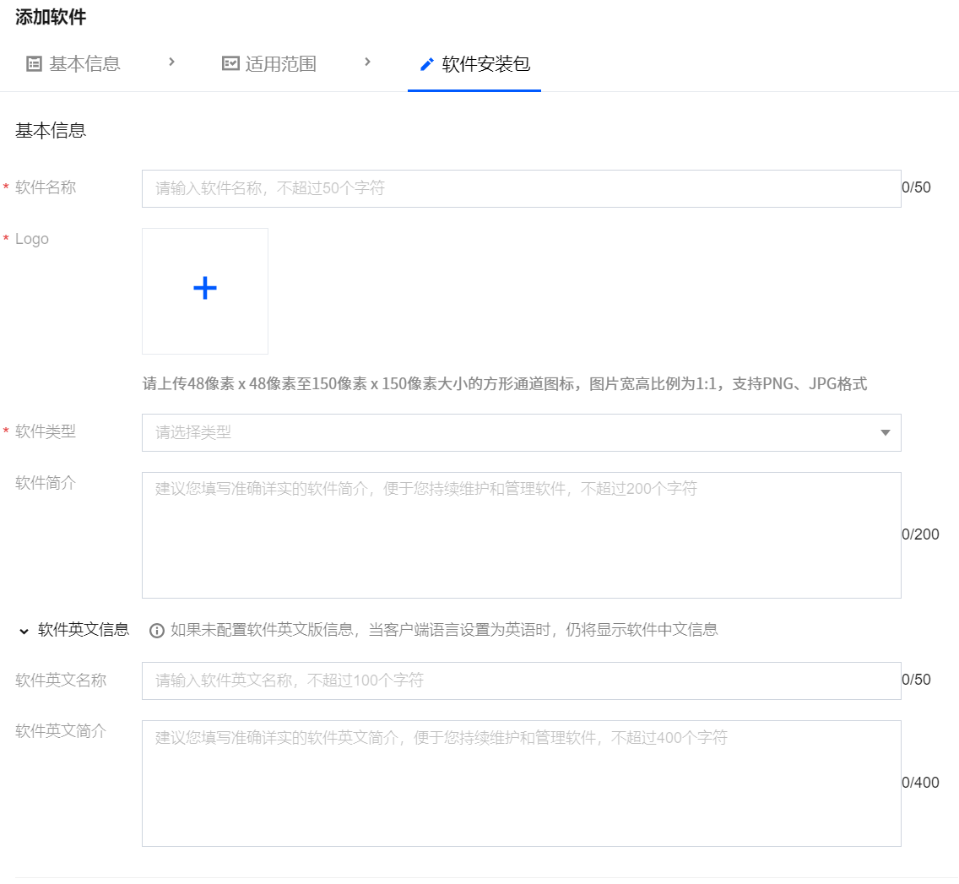Click the scope checklist icon
This screenshot has height=884, width=959.
pyautogui.click(x=230, y=63)
